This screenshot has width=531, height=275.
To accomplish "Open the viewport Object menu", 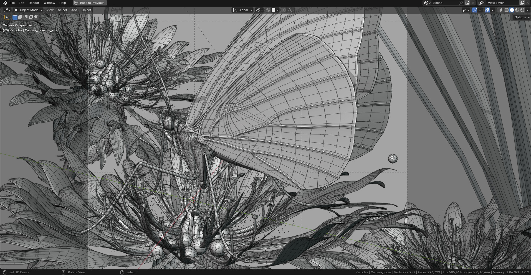I will [x=86, y=10].
